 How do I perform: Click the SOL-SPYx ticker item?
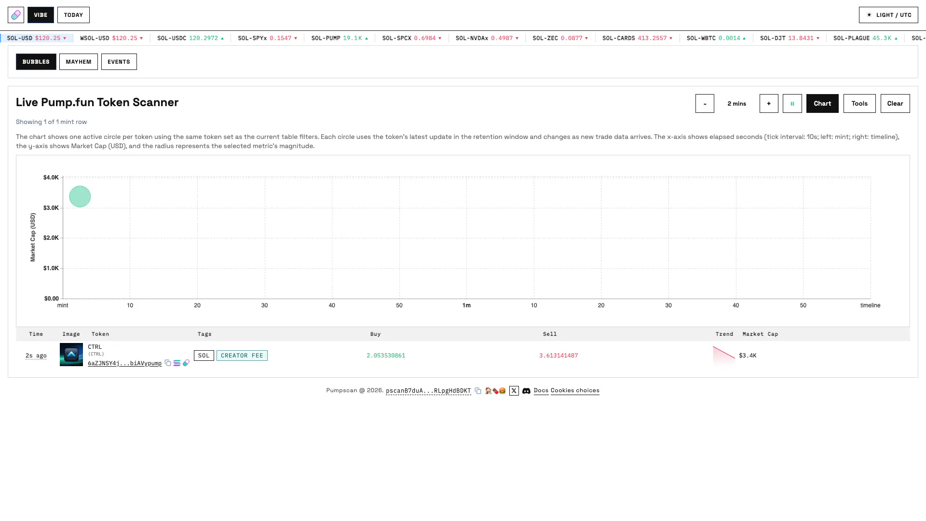coord(268,38)
